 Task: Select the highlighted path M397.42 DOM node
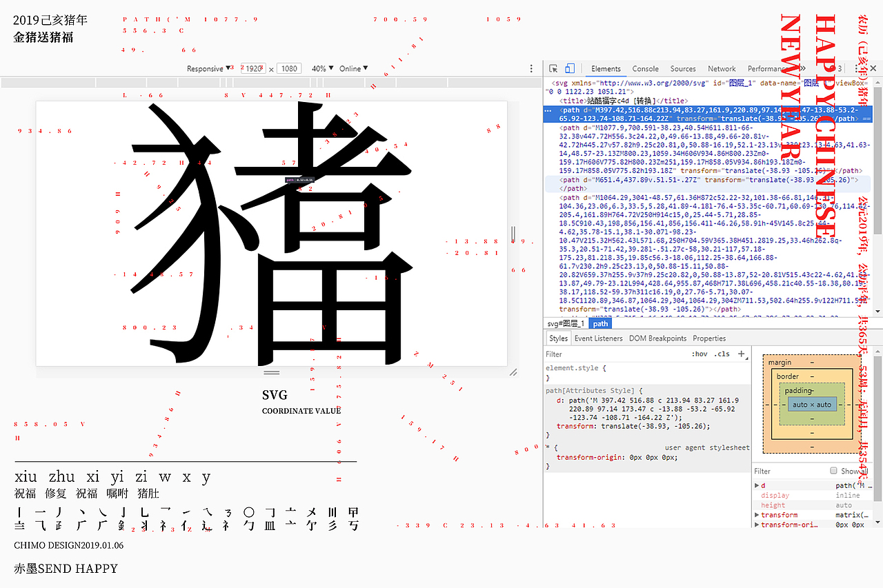click(x=709, y=114)
